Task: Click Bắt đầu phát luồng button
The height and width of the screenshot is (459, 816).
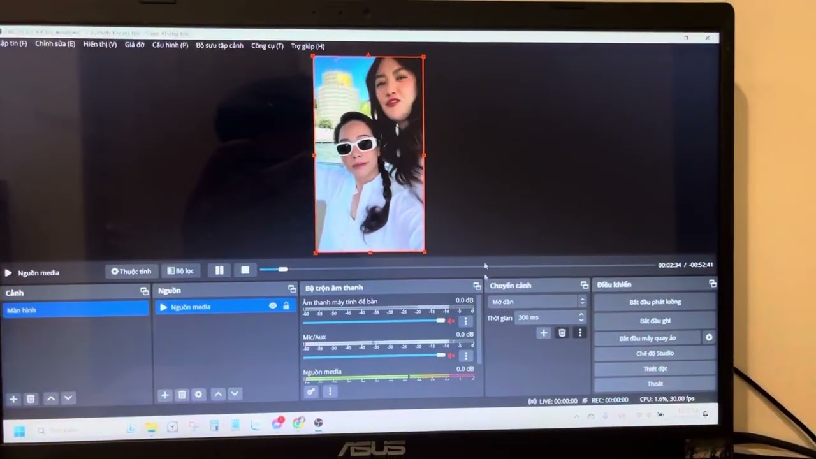Action: tap(655, 302)
